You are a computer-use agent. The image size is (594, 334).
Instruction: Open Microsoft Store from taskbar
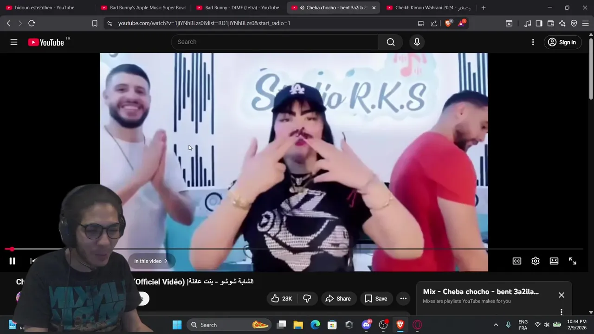tap(332, 325)
